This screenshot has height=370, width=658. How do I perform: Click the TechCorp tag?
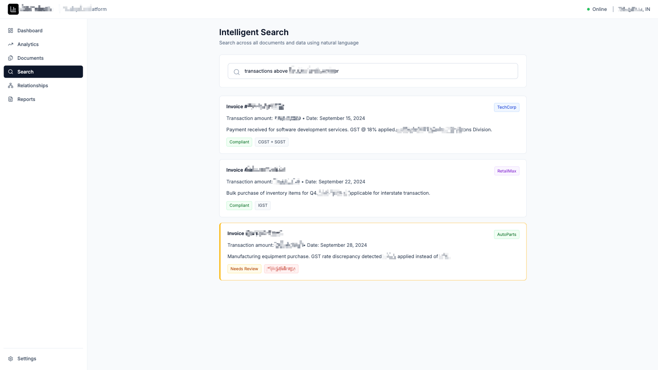tap(507, 107)
